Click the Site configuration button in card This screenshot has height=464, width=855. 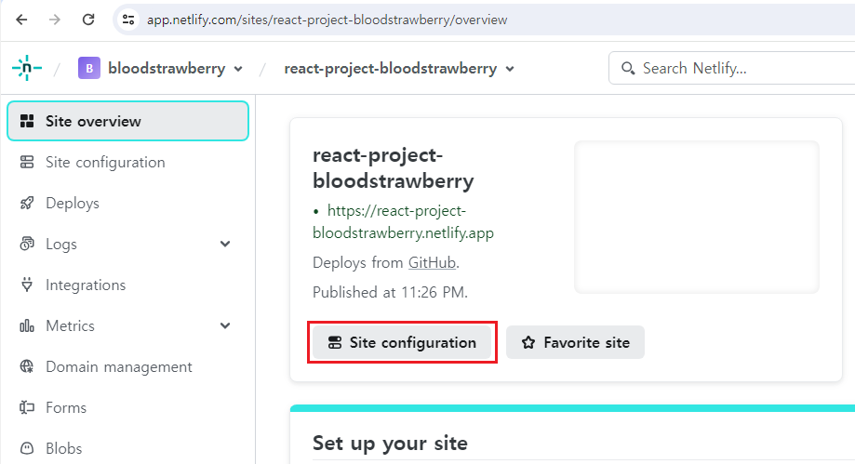coord(402,342)
